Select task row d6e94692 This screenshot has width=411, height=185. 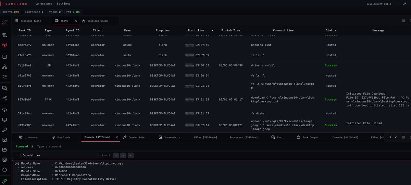[x=211, y=45]
